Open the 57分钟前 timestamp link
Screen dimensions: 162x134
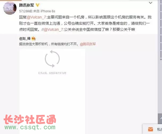pos(26,11)
